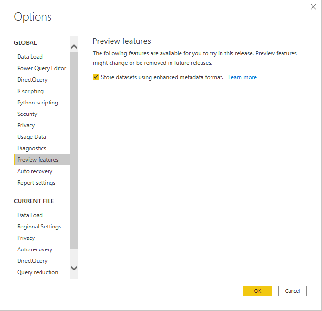Image resolution: width=322 pixels, height=311 pixels.
Task: Select Preview features in sidebar
Action: (42, 159)
